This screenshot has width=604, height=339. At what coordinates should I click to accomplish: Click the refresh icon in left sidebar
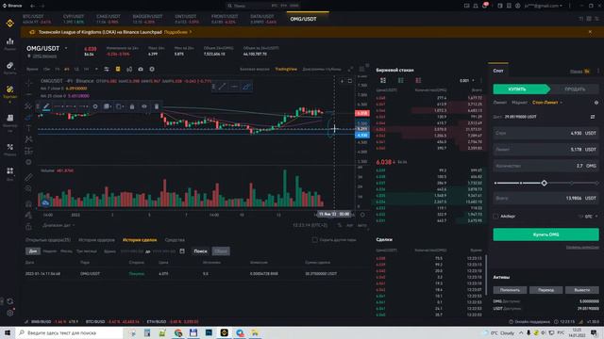(10, 301)
